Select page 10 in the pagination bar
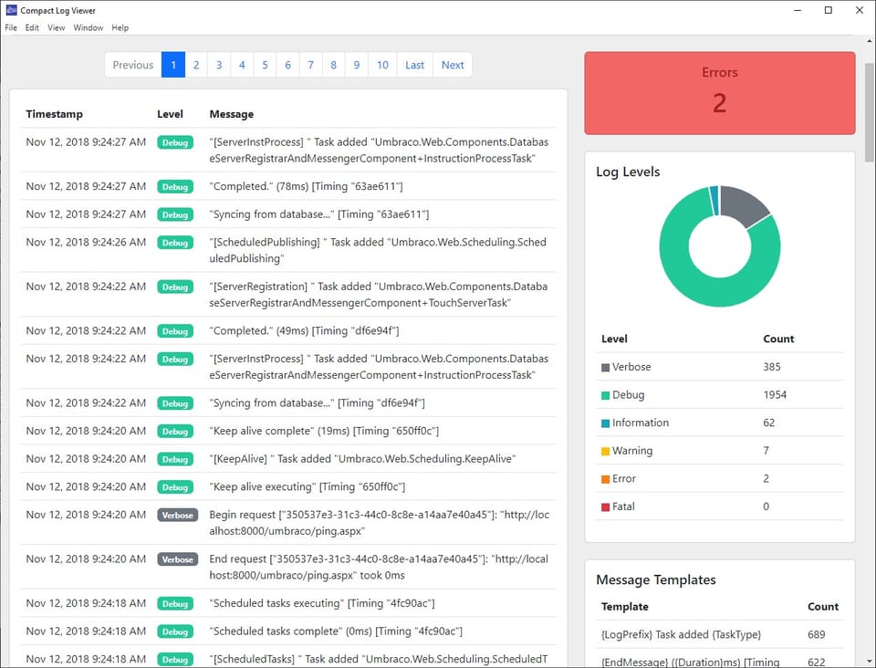The width and height of the screenshot is (876, 668). point(382,65)
